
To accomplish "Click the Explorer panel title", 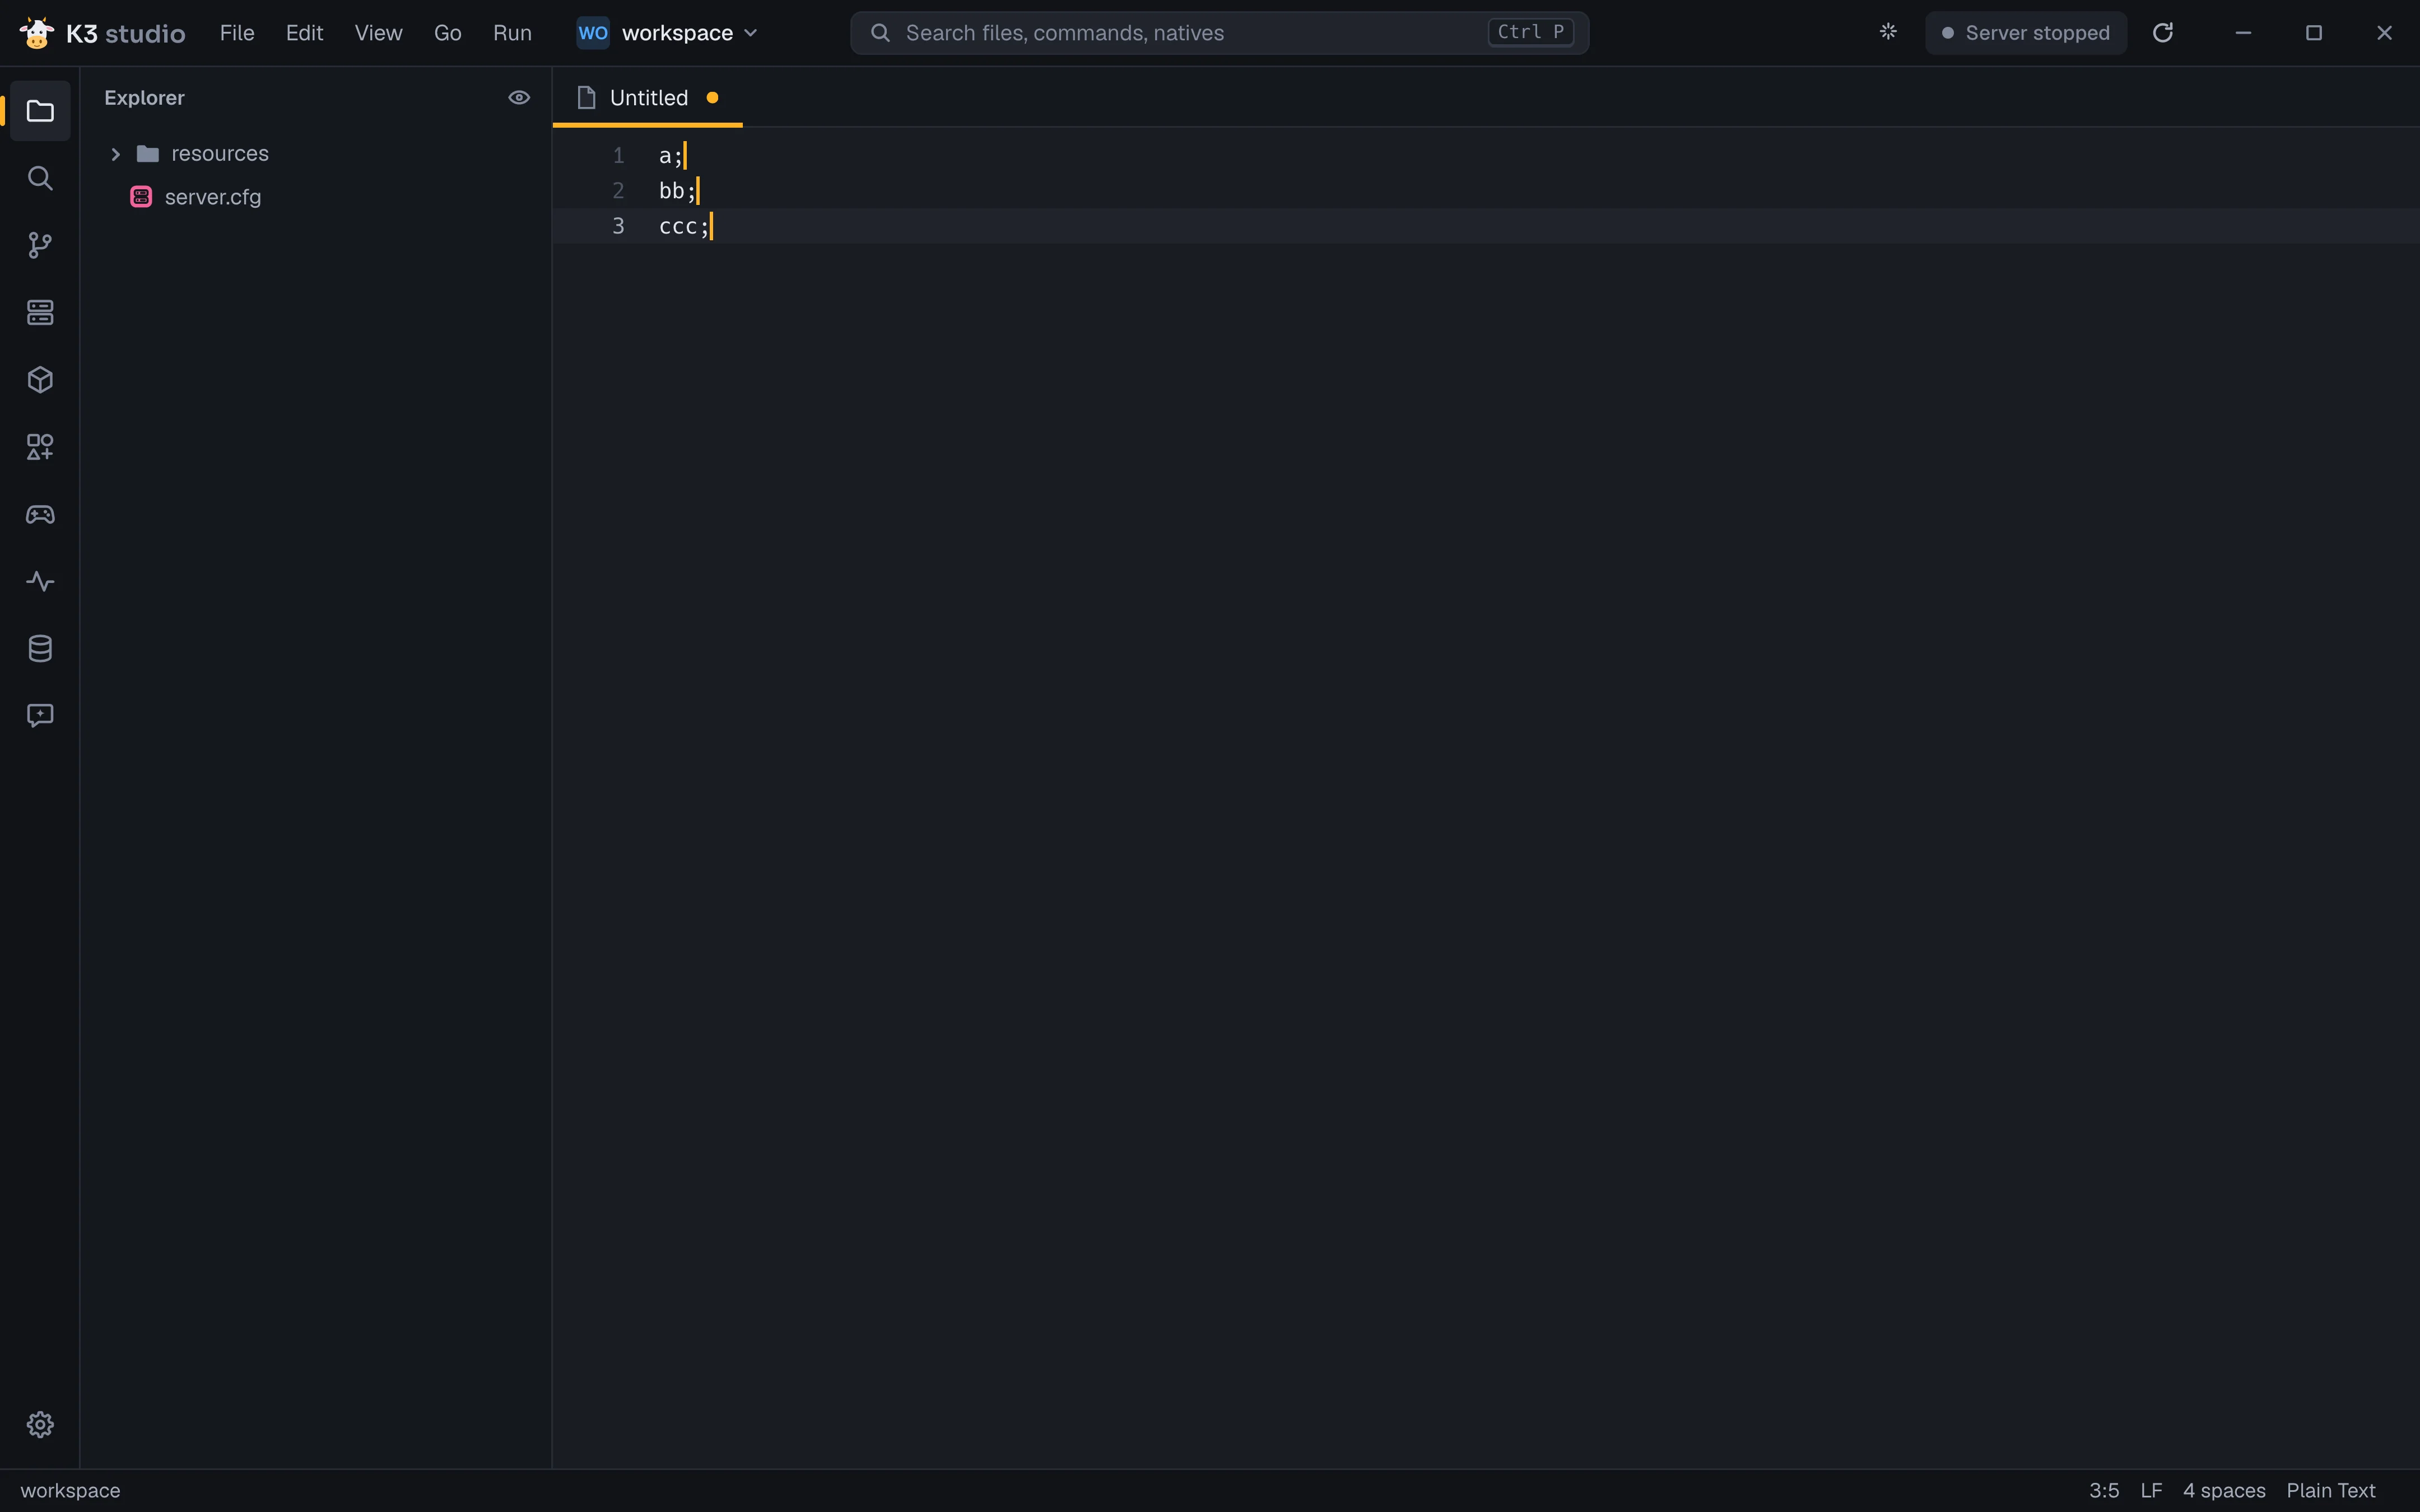I will tap(144, 98).
